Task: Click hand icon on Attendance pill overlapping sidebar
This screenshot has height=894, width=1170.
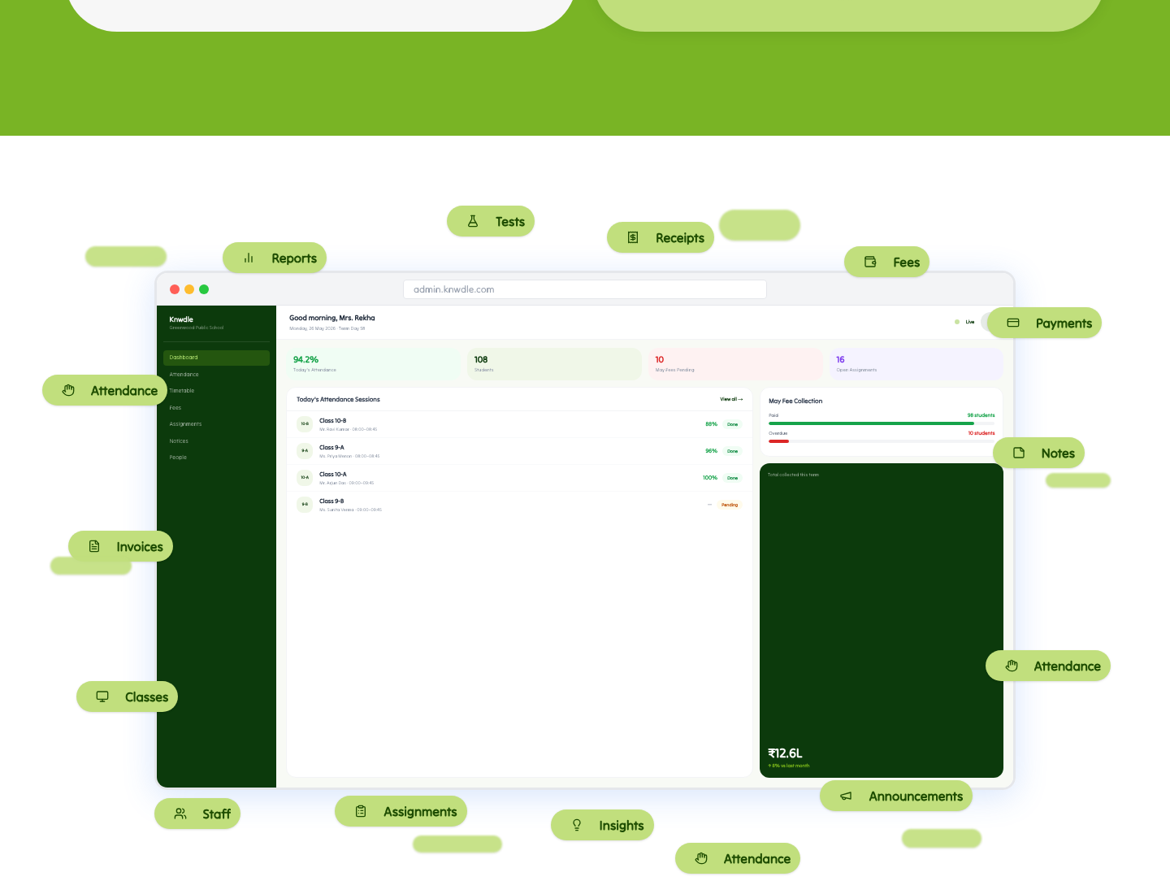Action: [68, 390]
